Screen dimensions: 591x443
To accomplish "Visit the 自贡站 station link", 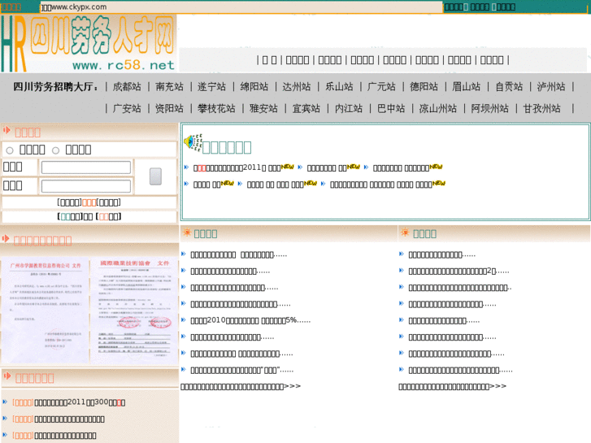I will 509,87.
